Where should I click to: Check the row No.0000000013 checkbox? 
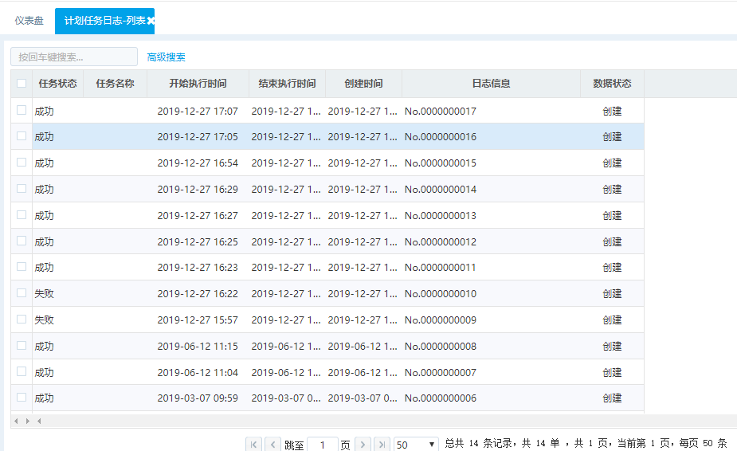pyautogui.click(x=22, y=215)
